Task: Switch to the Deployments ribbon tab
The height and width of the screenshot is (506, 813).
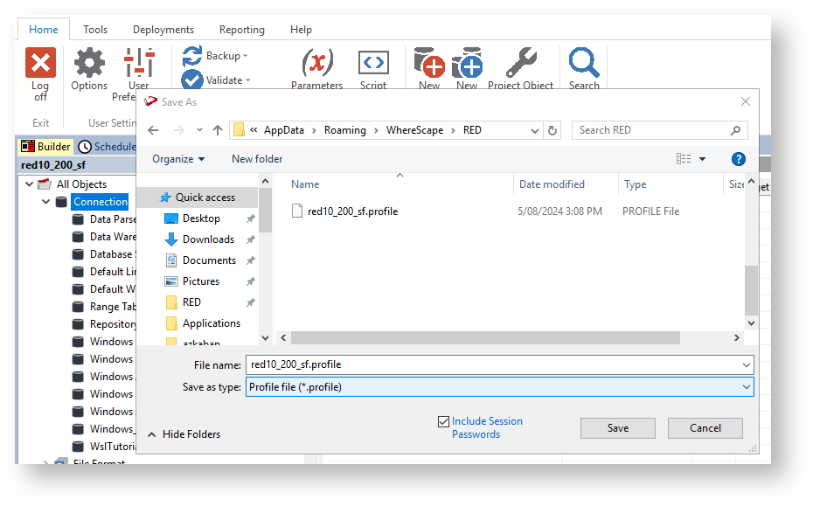Action: point(163,30)
